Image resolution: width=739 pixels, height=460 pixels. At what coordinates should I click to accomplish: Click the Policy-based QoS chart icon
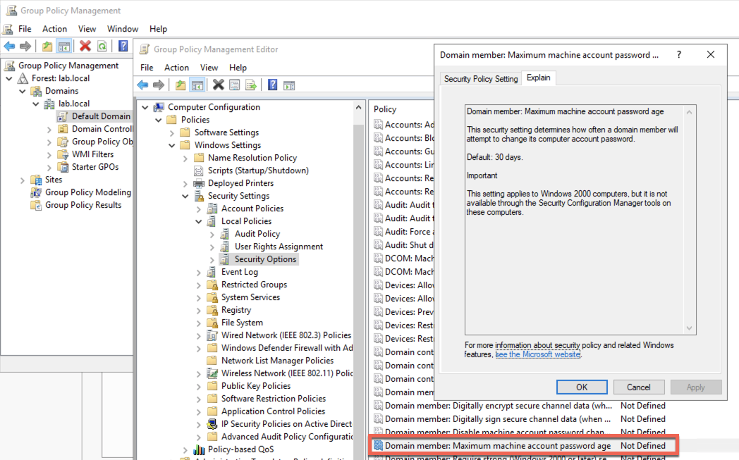click(199, 449)
